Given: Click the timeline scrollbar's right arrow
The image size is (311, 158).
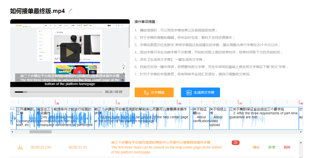Looking at the screenshot, I should click(301, 132).
